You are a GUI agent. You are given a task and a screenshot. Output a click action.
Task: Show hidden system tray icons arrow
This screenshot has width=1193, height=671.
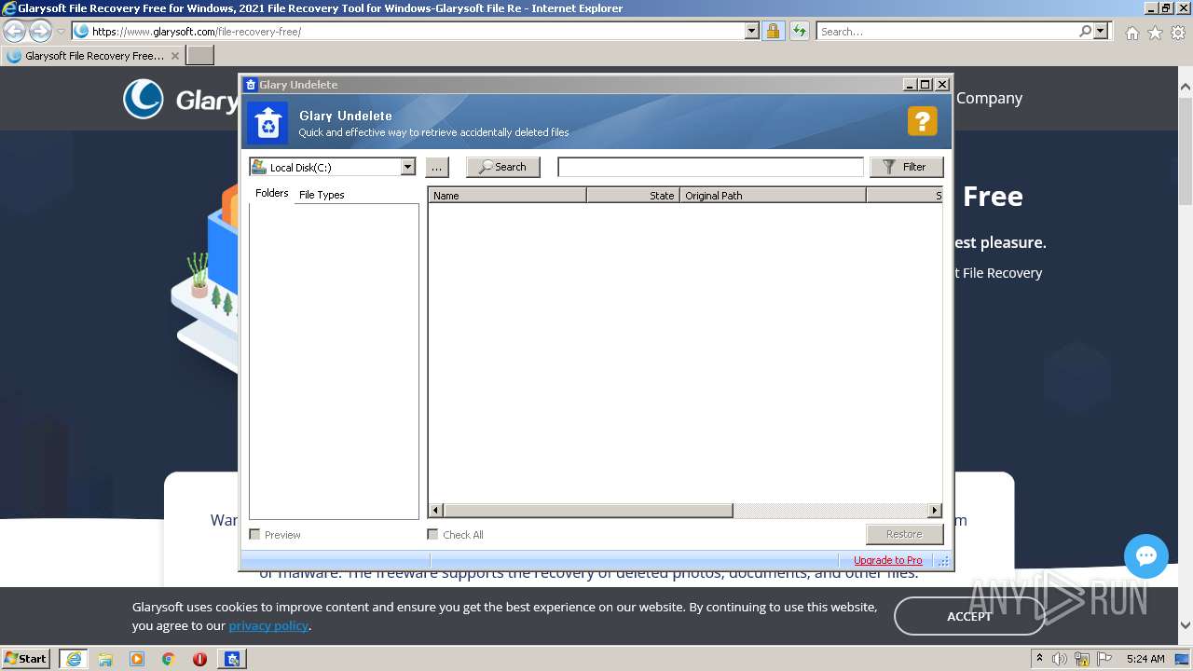coord(1040,658)
